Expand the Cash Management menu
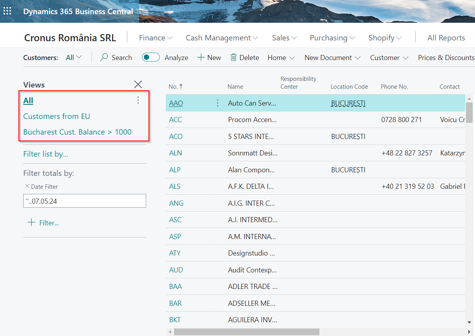Screen dimensions: 475x336 (222, 38)
